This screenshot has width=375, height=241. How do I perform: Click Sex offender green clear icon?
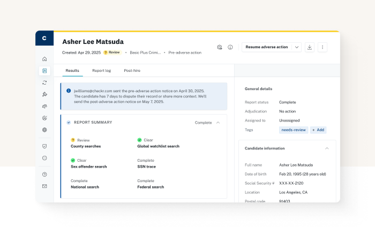click(x=73, y=160)
